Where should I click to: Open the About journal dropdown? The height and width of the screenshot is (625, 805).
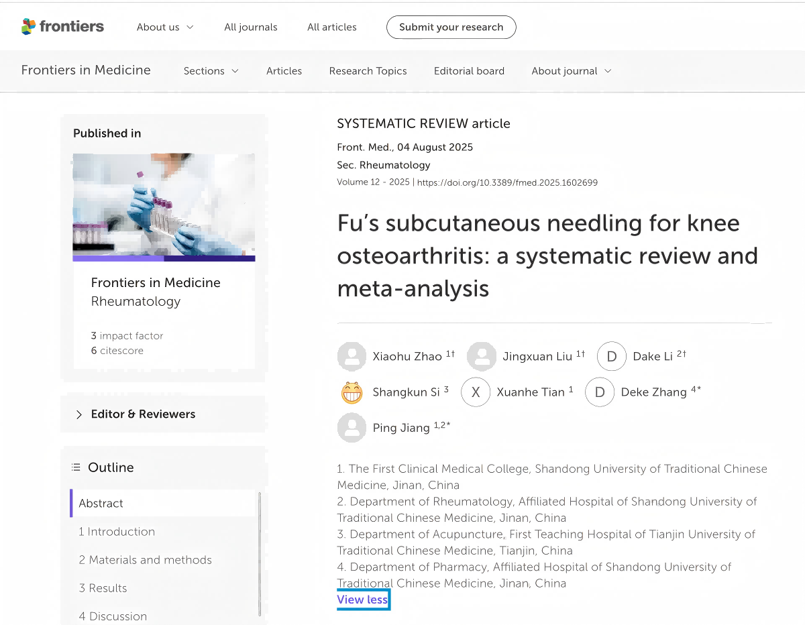pyautogui.click(x=571, y=71)
